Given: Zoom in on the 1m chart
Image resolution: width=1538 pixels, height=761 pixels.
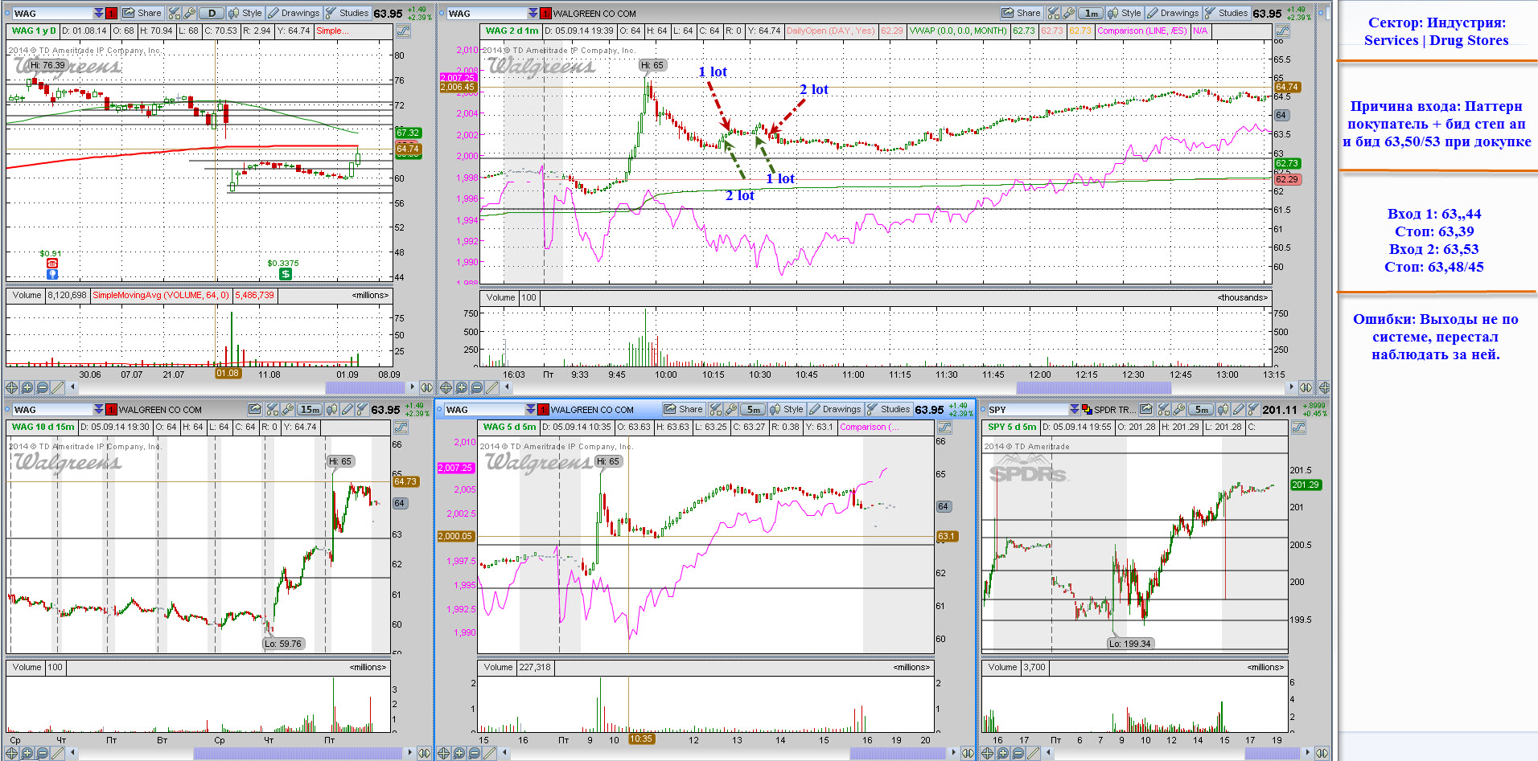Looking at the screenshot, I should pyautogui.click(x=462, y=387).
